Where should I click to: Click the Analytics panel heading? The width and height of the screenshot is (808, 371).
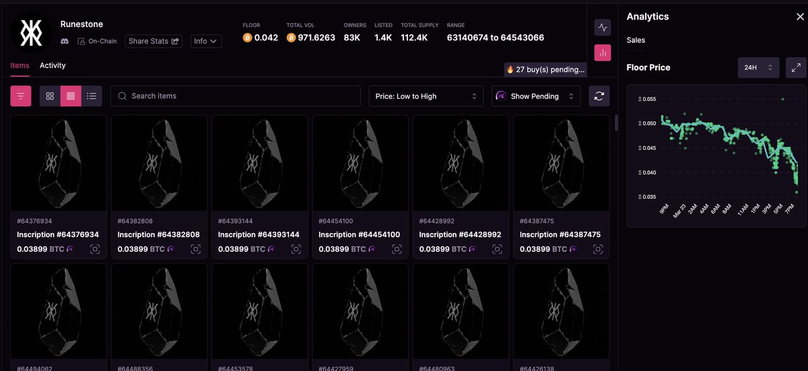(x=649, y=16)
